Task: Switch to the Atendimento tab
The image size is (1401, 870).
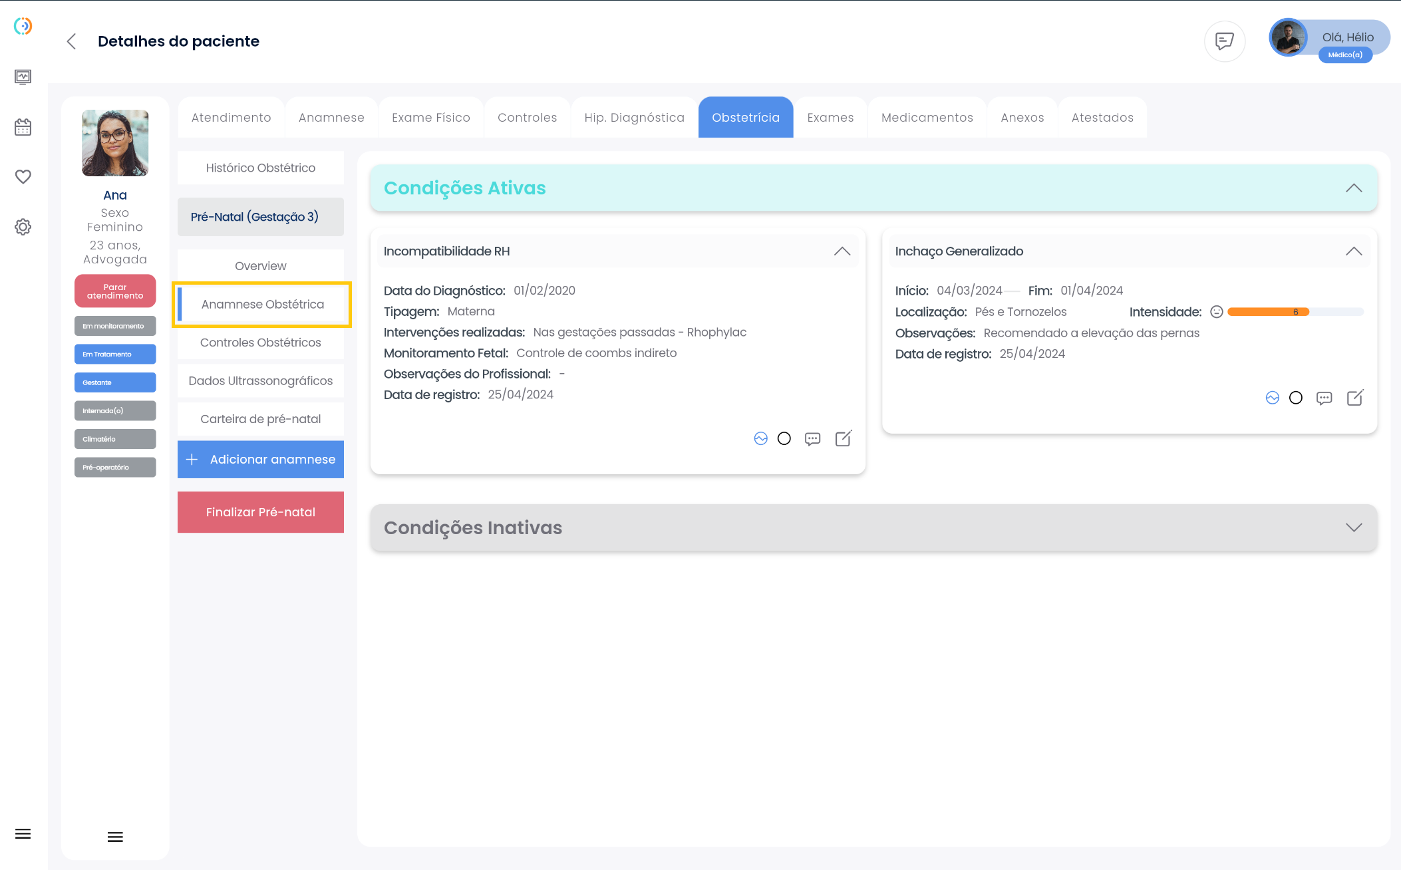Action: coord(232,118)
